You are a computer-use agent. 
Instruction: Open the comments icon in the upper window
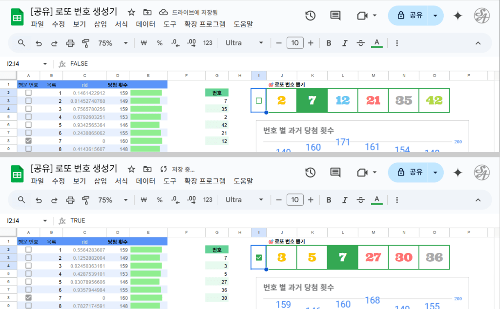tap(335, 16)
